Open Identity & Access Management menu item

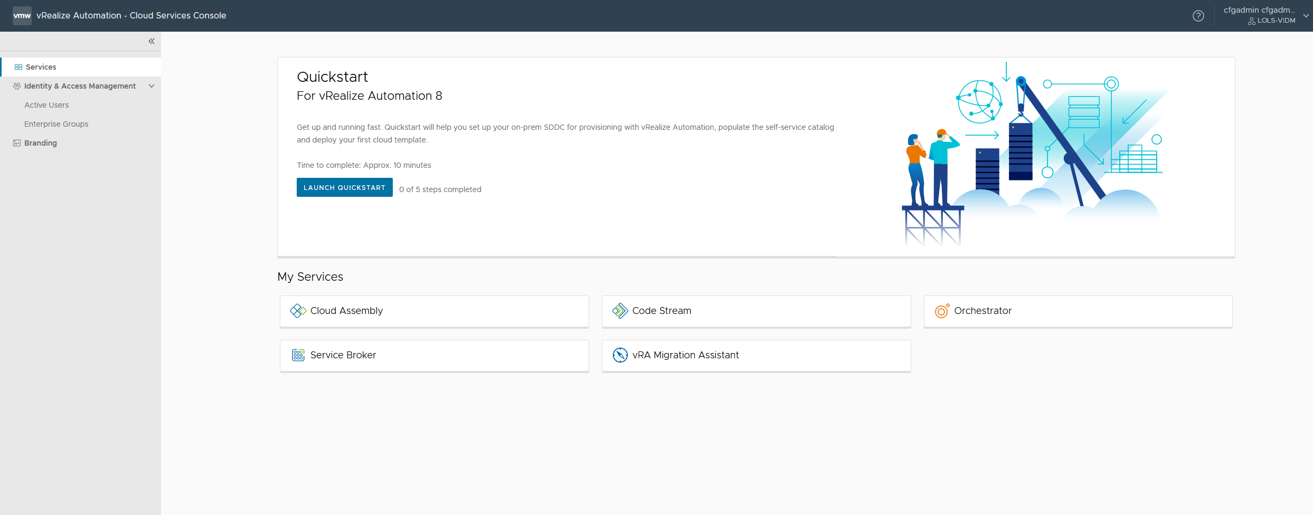tap(81, 86)
